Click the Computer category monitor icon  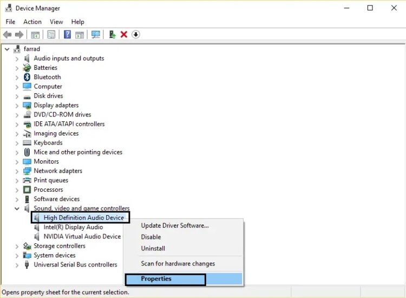pos(27,86)
